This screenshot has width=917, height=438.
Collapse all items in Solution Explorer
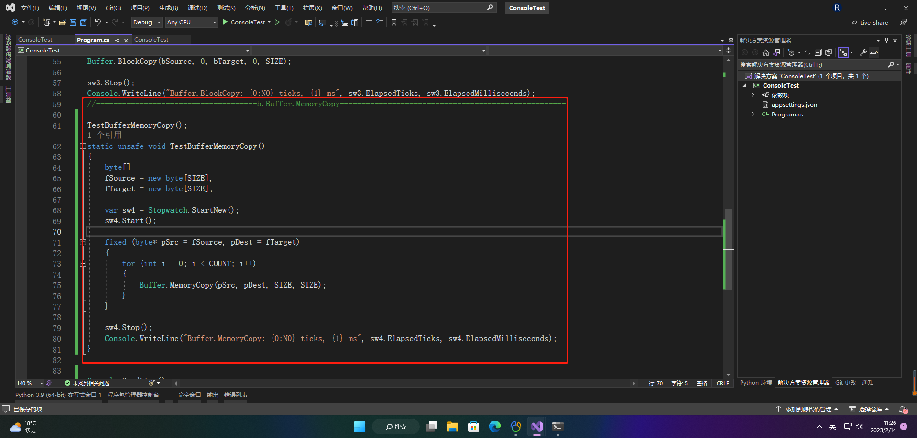(818, 52)
